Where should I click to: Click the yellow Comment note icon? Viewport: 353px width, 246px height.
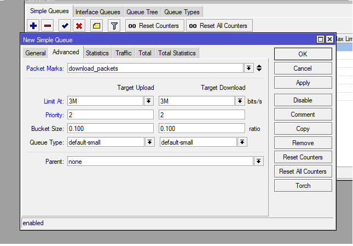(x=96, y=26)
